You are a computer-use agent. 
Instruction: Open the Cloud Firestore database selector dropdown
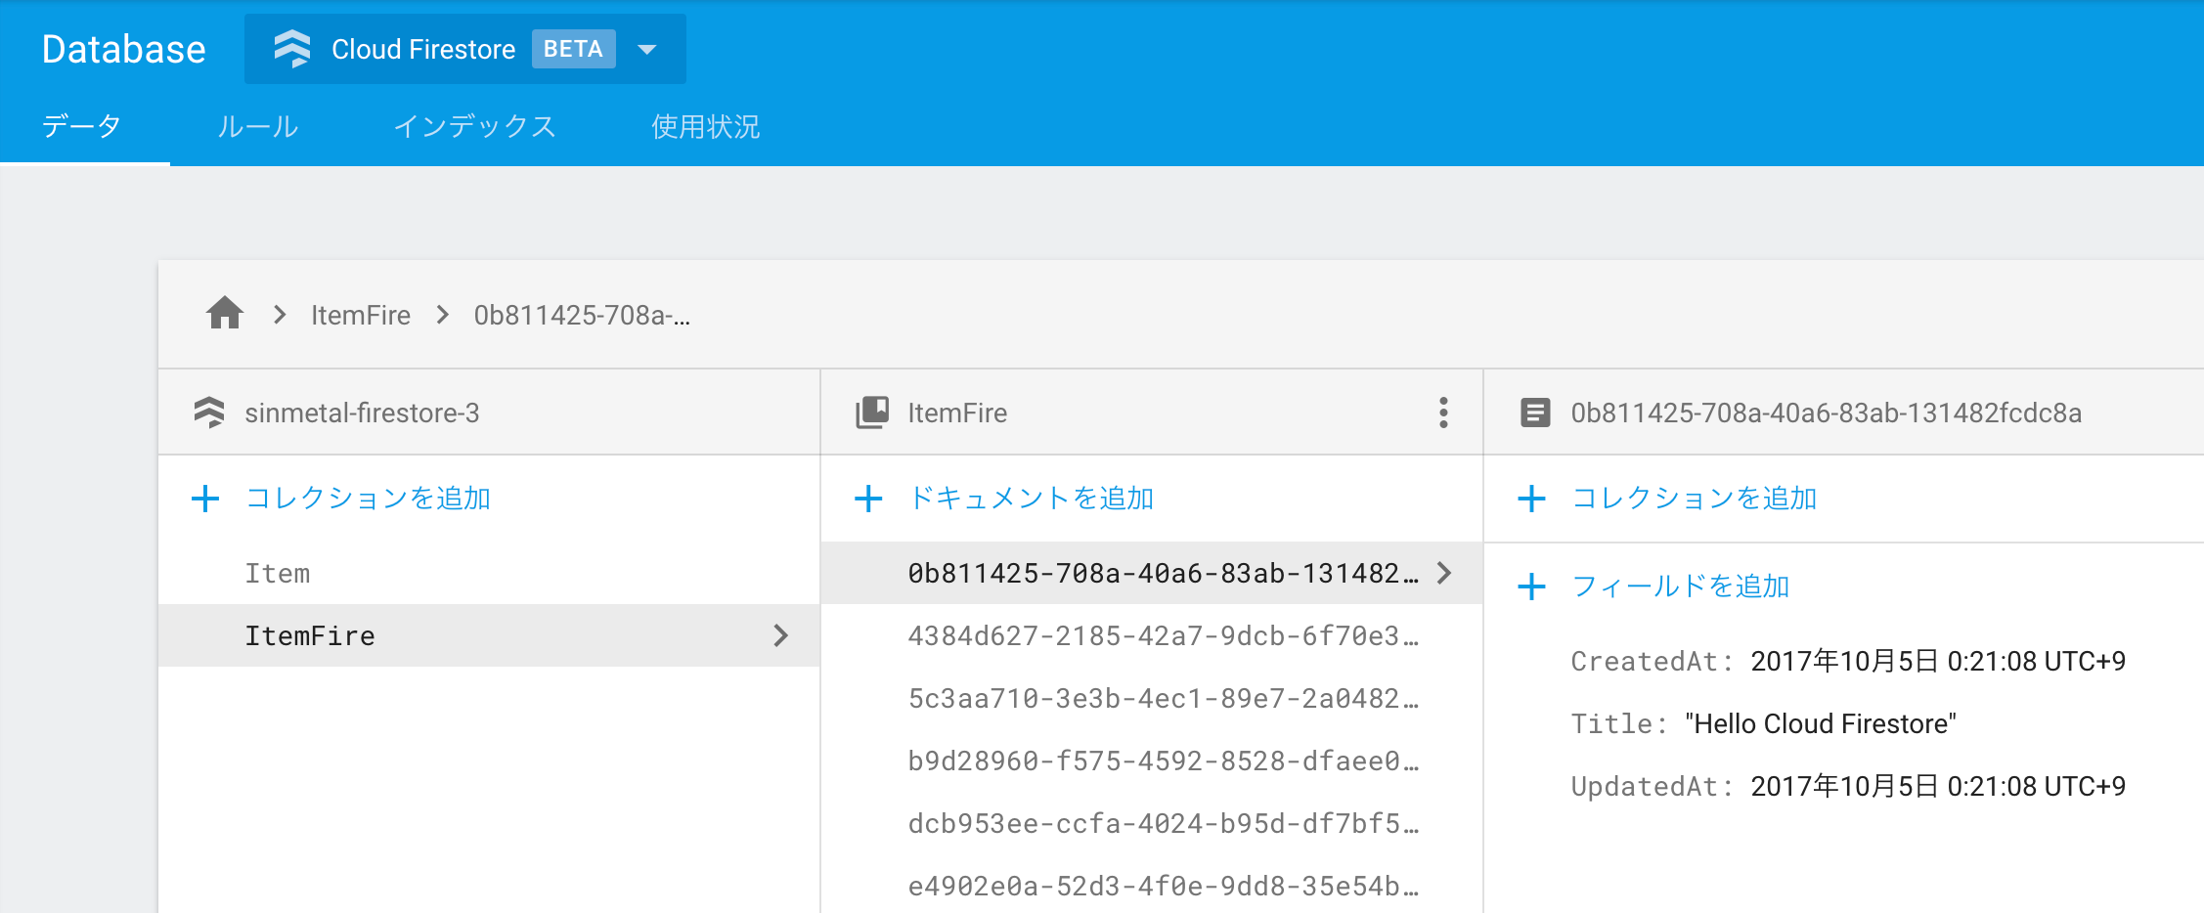tap(648, 49)
